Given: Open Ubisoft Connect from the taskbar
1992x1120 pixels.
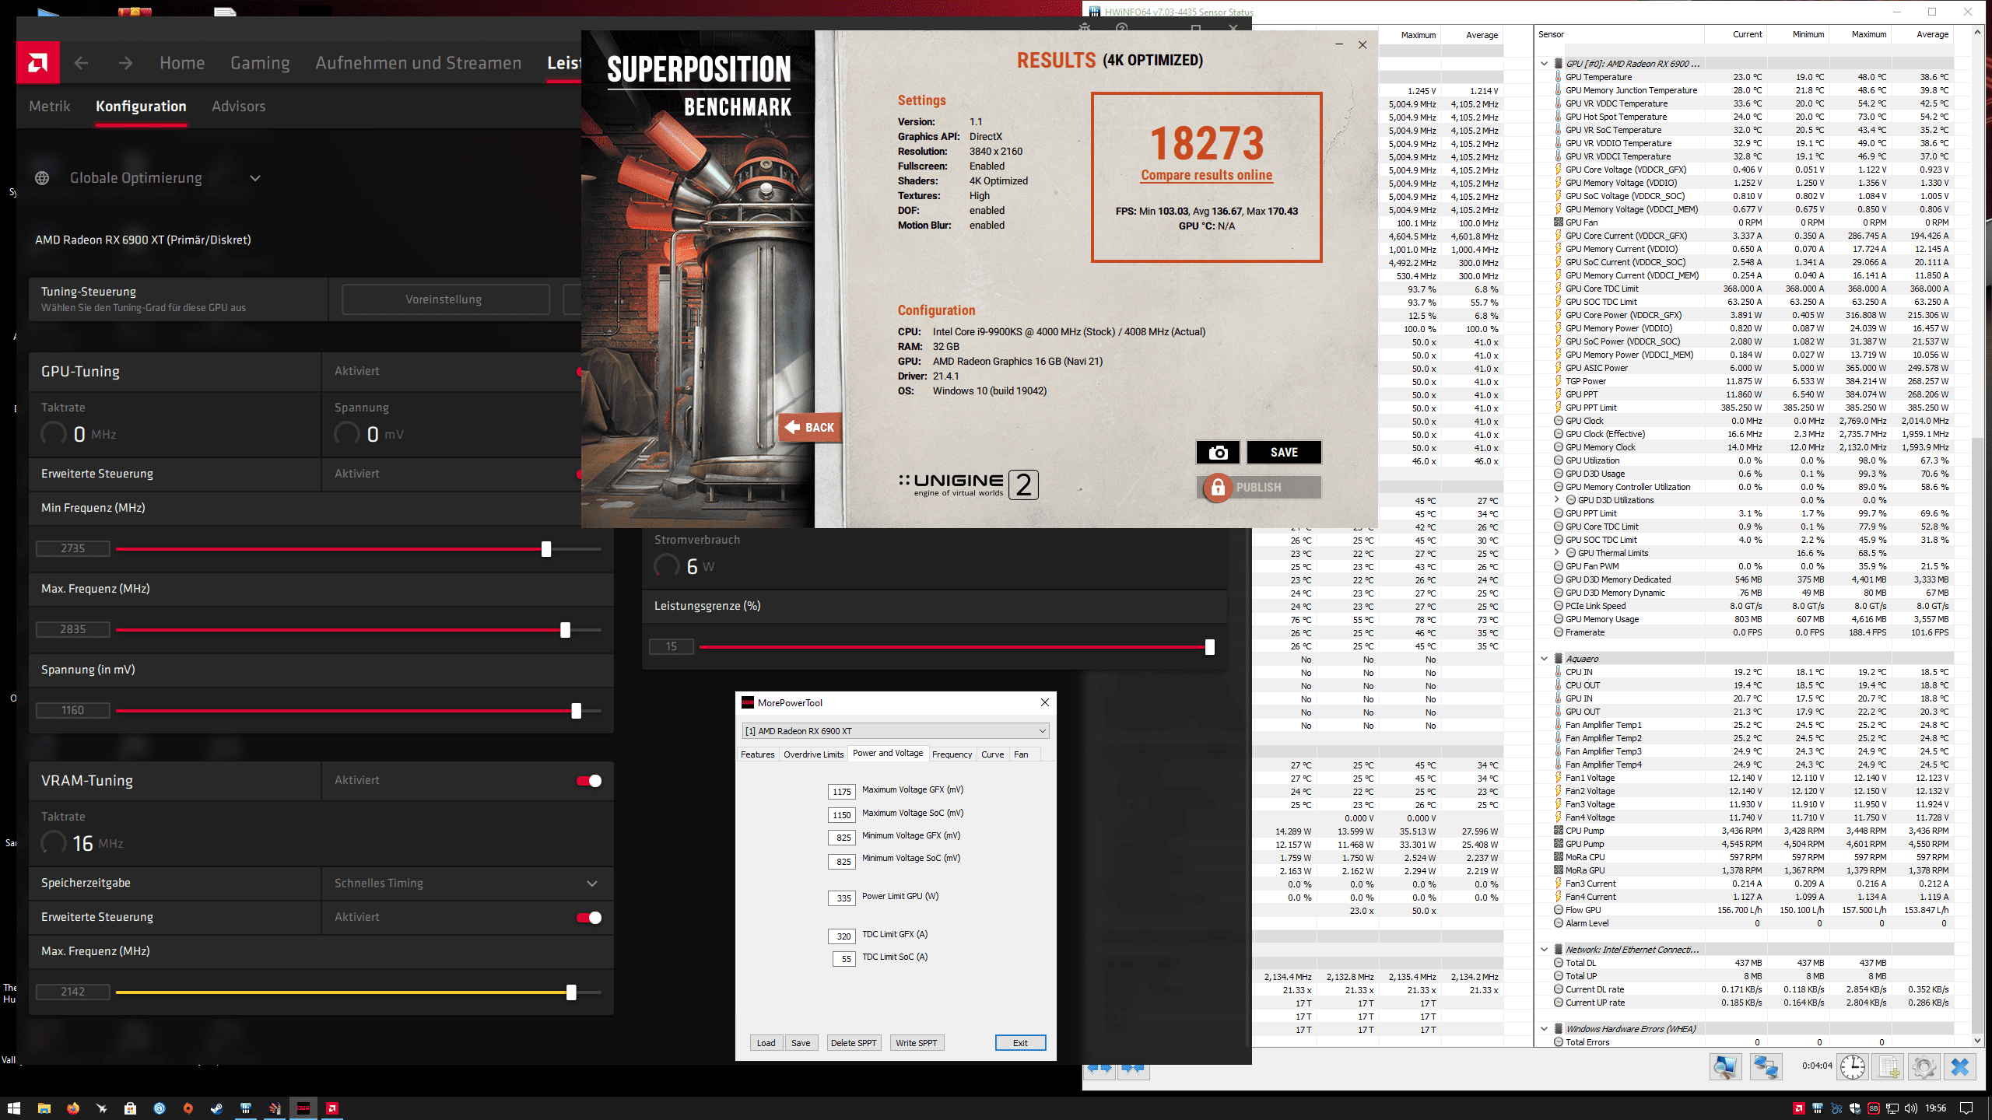Looking at the screenshot, I should point(160,1108).
